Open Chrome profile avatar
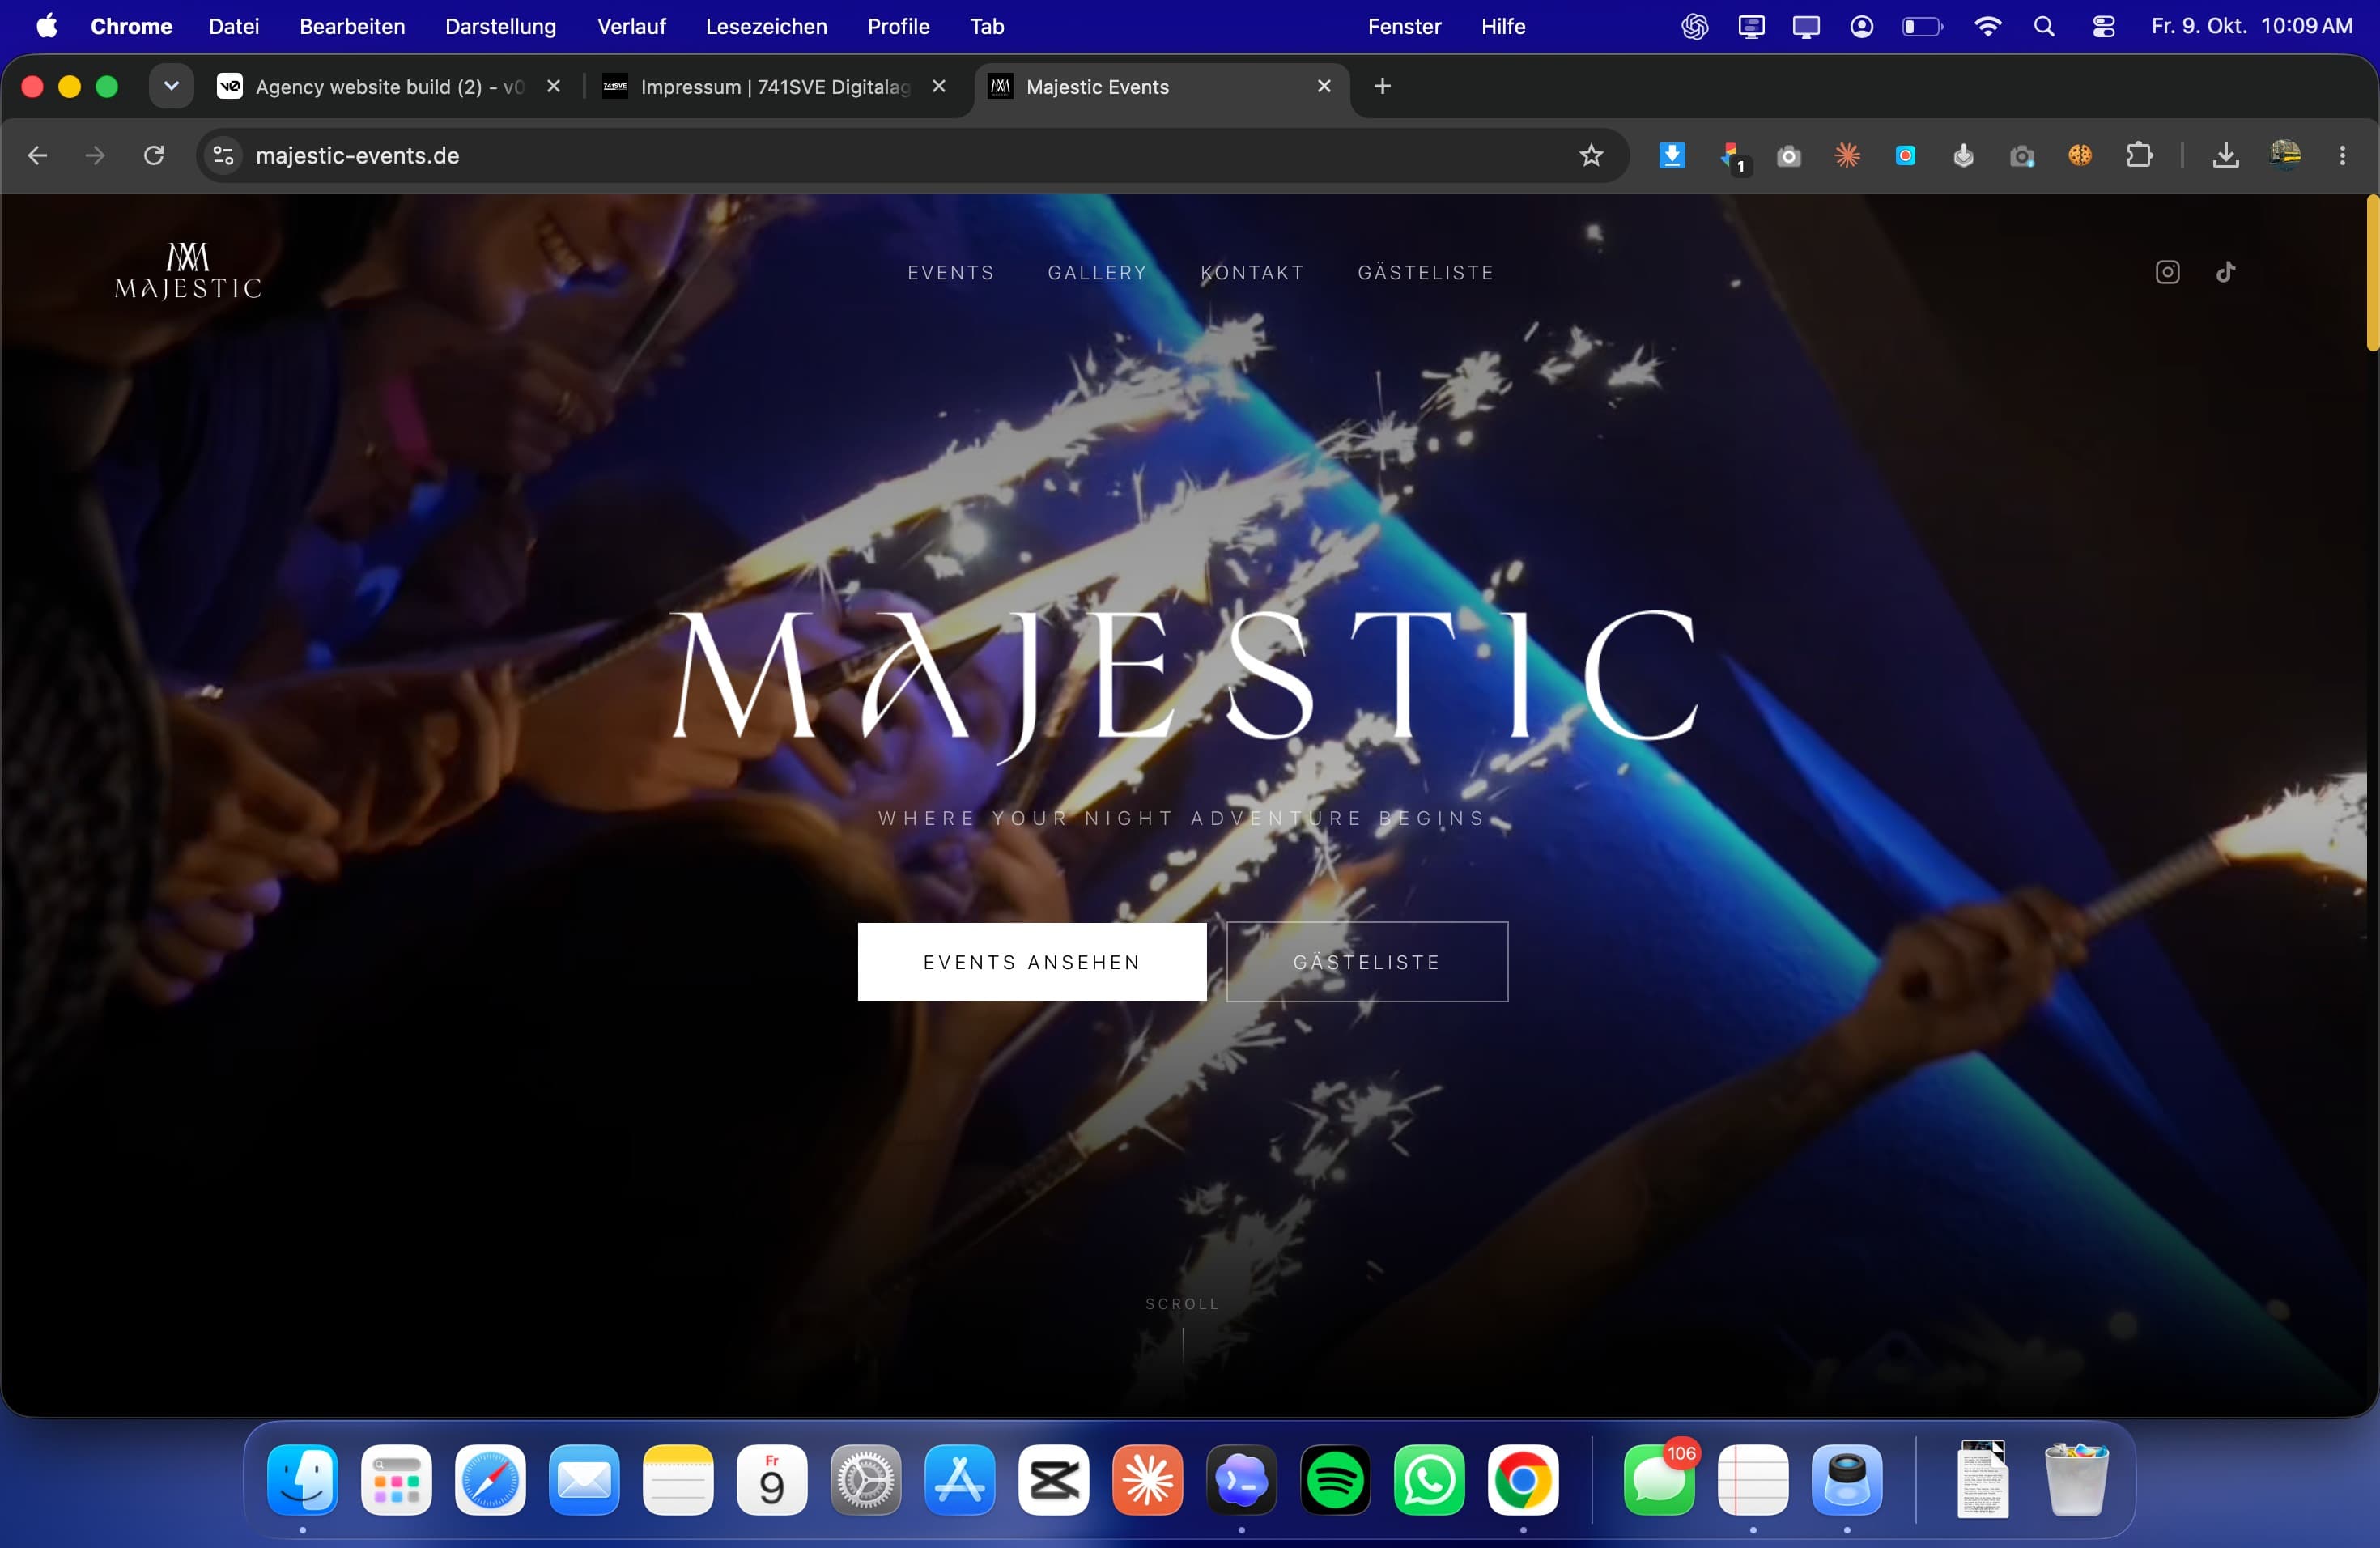This screenshot has width=2380, height=1548. click(x=2285, y=155)
